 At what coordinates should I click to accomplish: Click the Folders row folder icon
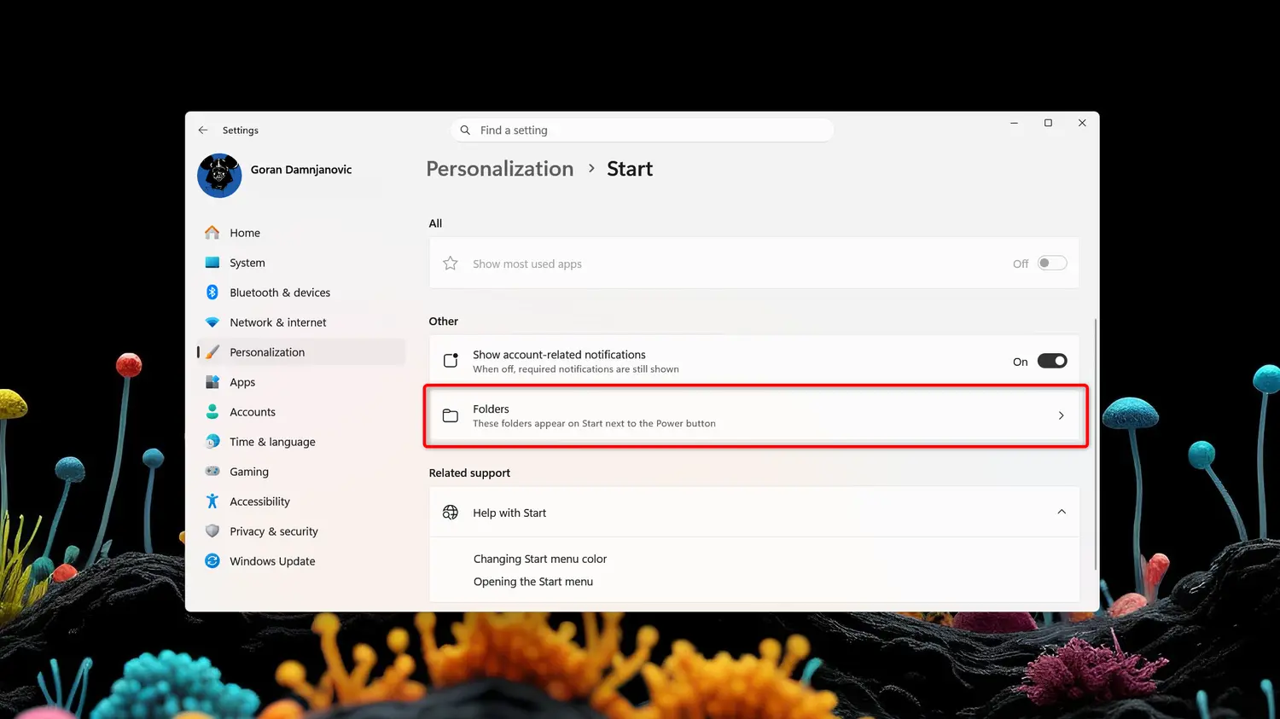coord(451,415)
